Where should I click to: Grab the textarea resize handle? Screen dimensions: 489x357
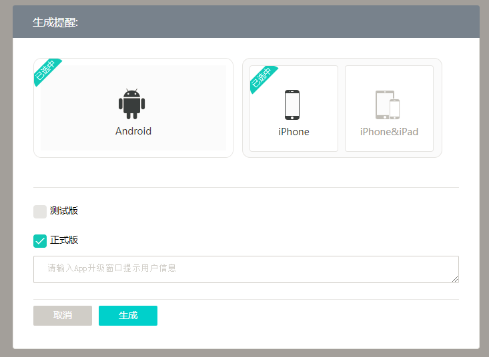(x=455, y=279)
